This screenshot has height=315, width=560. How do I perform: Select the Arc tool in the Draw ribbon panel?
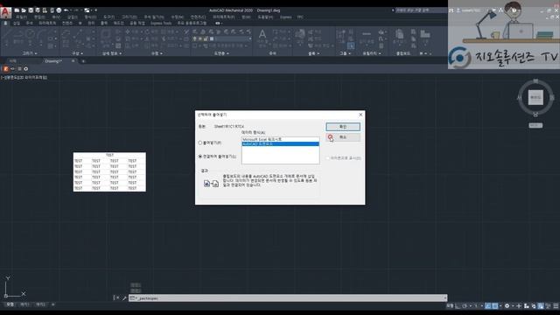41,35
